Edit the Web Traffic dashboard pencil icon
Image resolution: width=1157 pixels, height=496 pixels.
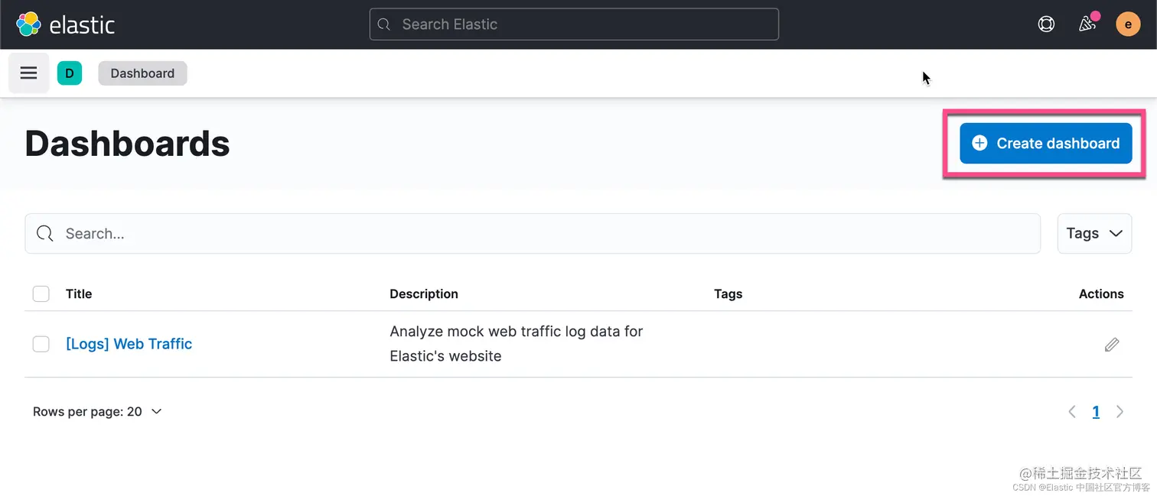pyautogui.click(x=1112, y=345)
